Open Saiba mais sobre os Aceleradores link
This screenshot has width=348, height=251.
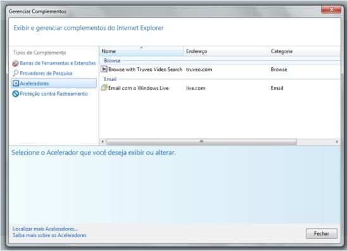pos(49,235)
